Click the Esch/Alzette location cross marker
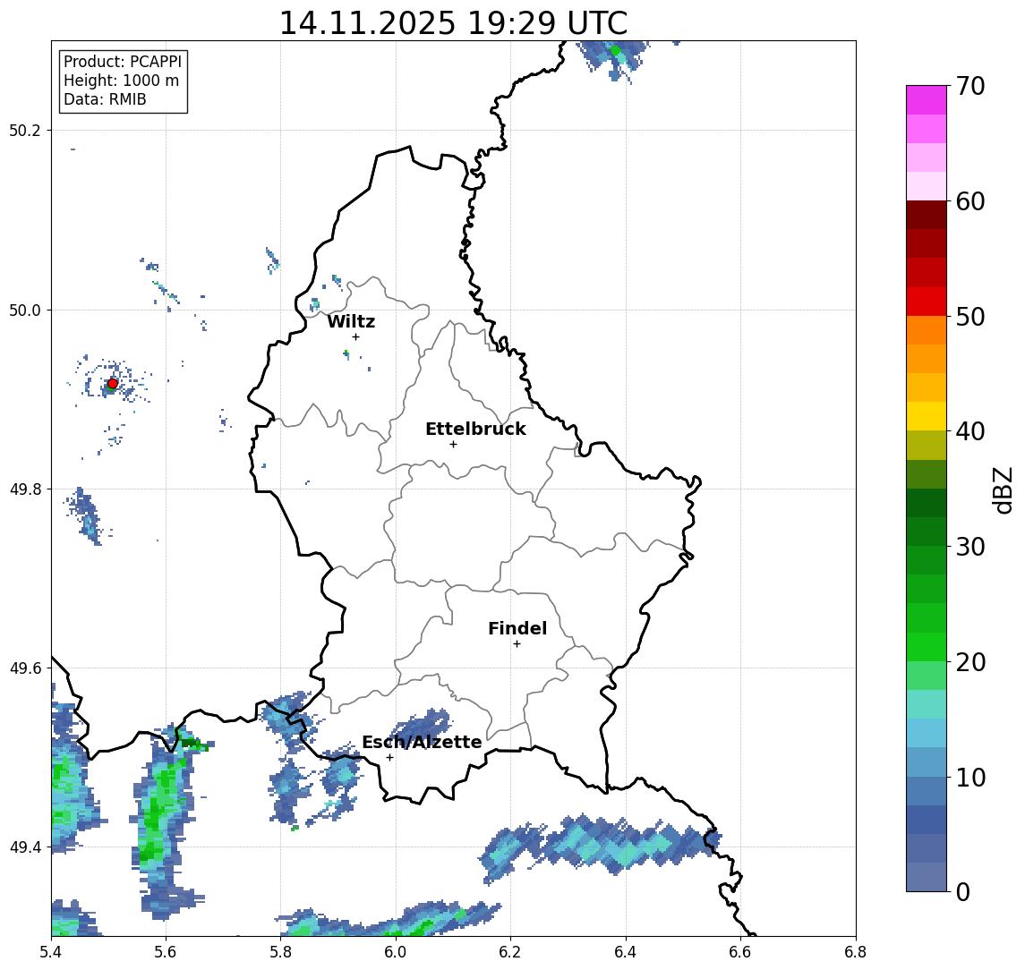 pos(389,758)
